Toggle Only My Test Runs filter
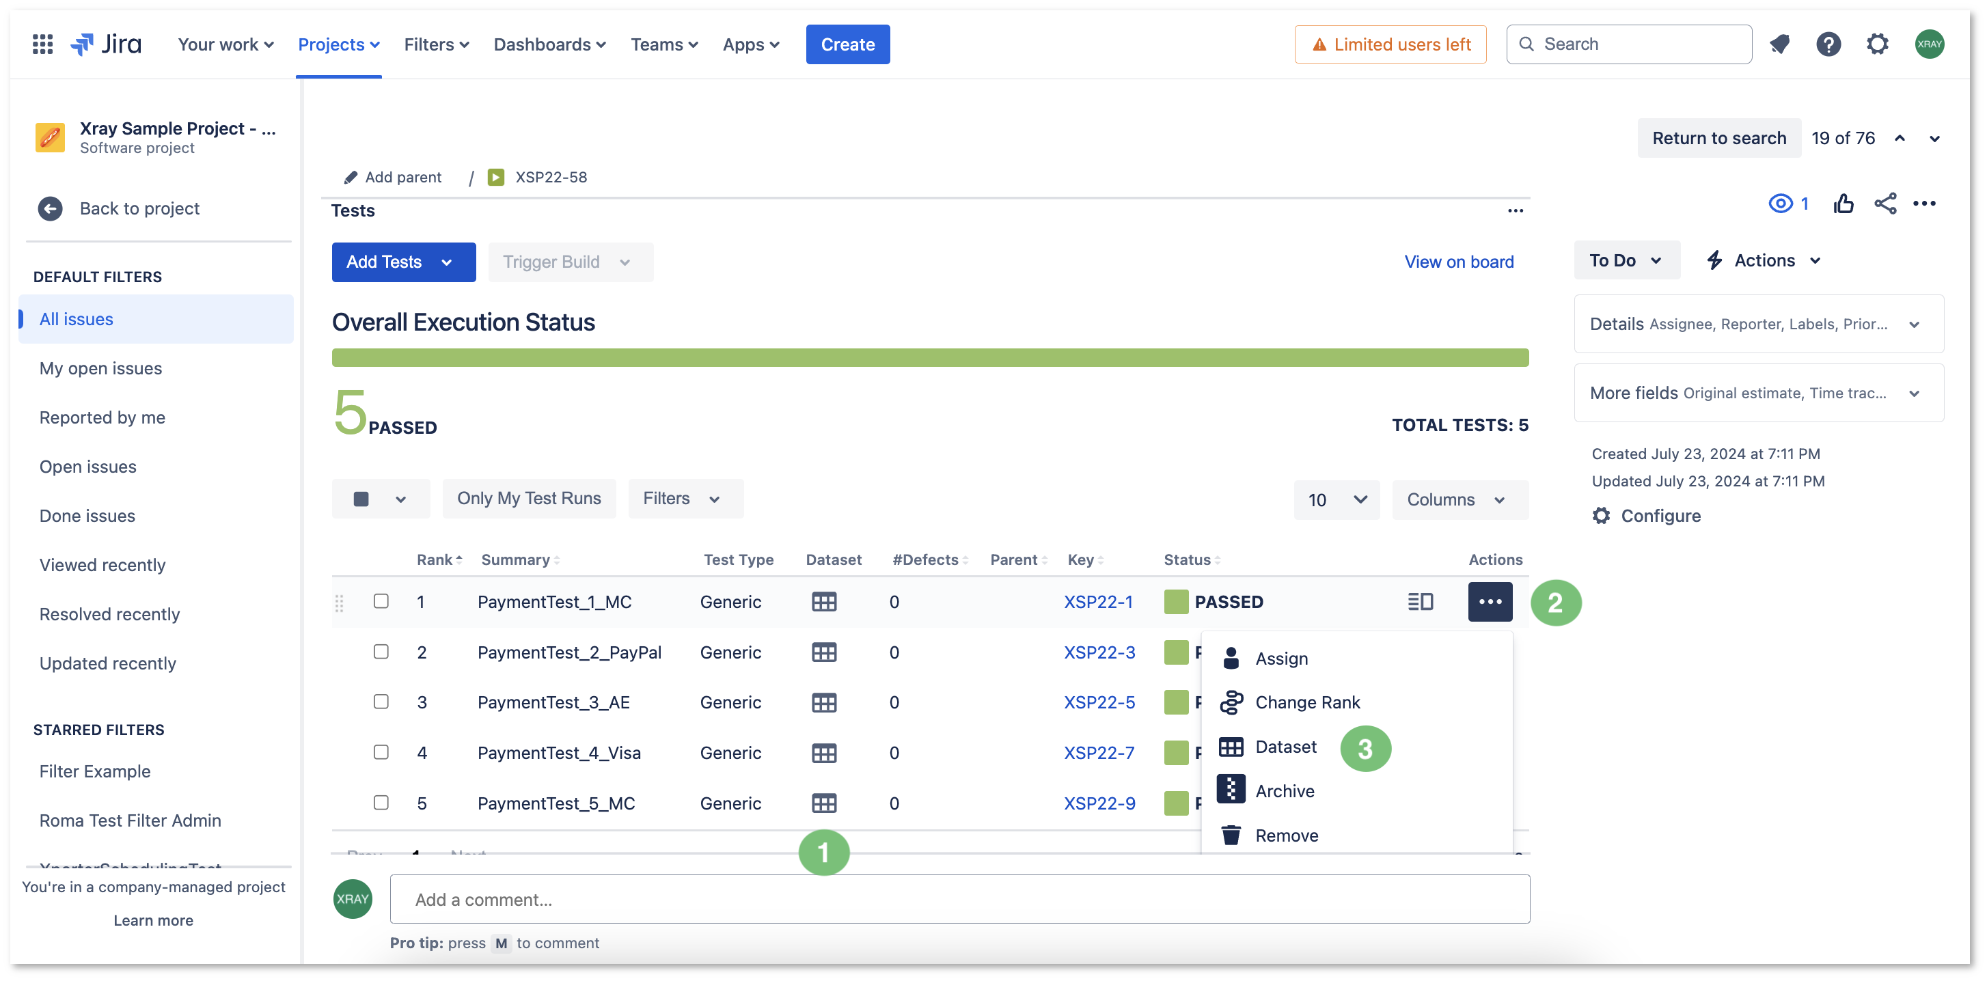 click(x=529, y=499)
